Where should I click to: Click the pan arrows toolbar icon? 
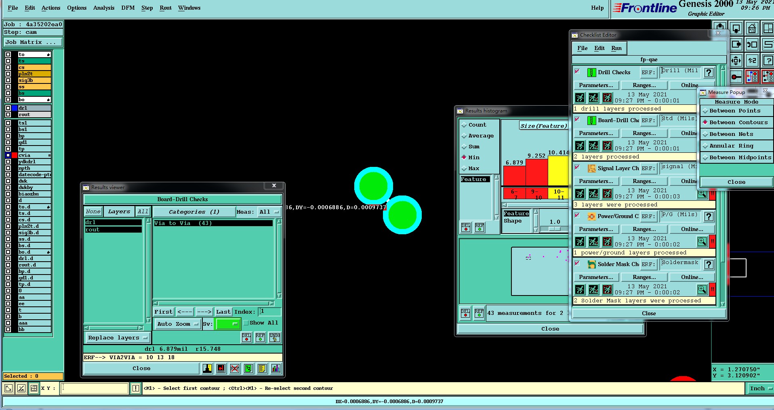click(736, 60)
